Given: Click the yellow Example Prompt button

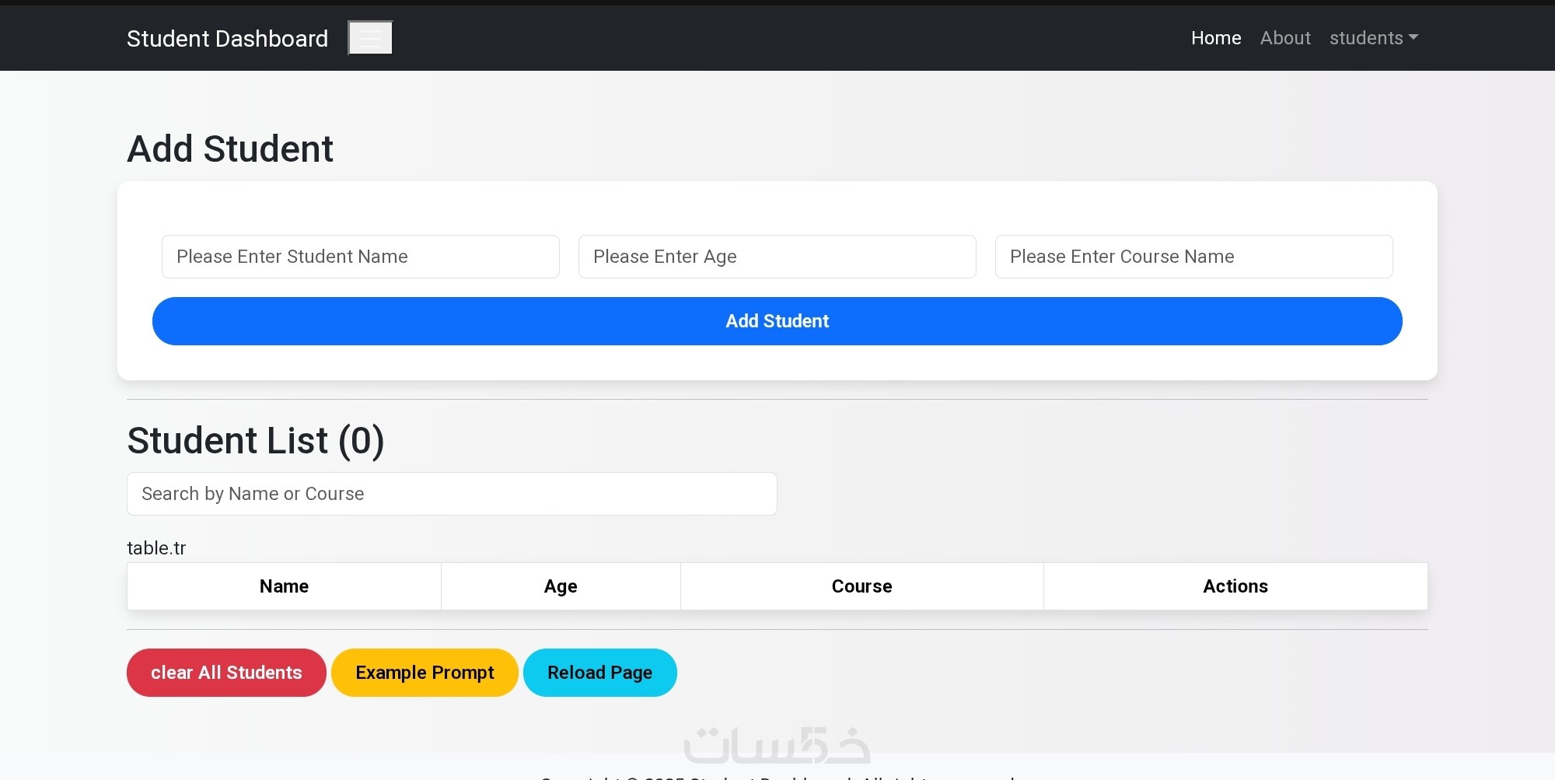Looking at the screenshot, I should pyautogui.click(x=425, y=673).
